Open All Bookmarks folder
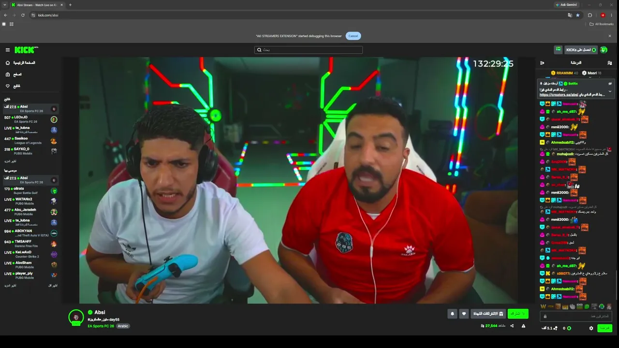This screenshot has height=348, width=619. click(602, 24)
